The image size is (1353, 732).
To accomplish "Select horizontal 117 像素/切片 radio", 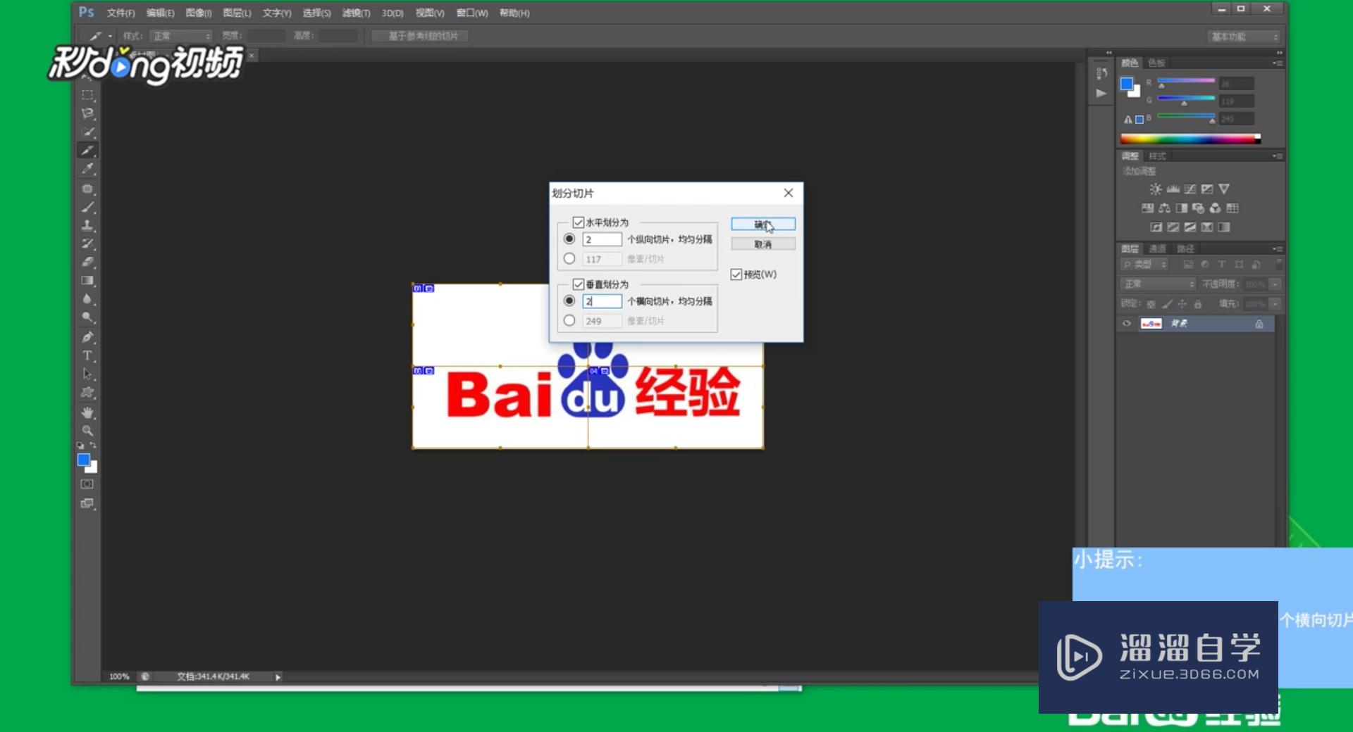I will point(569,259).
